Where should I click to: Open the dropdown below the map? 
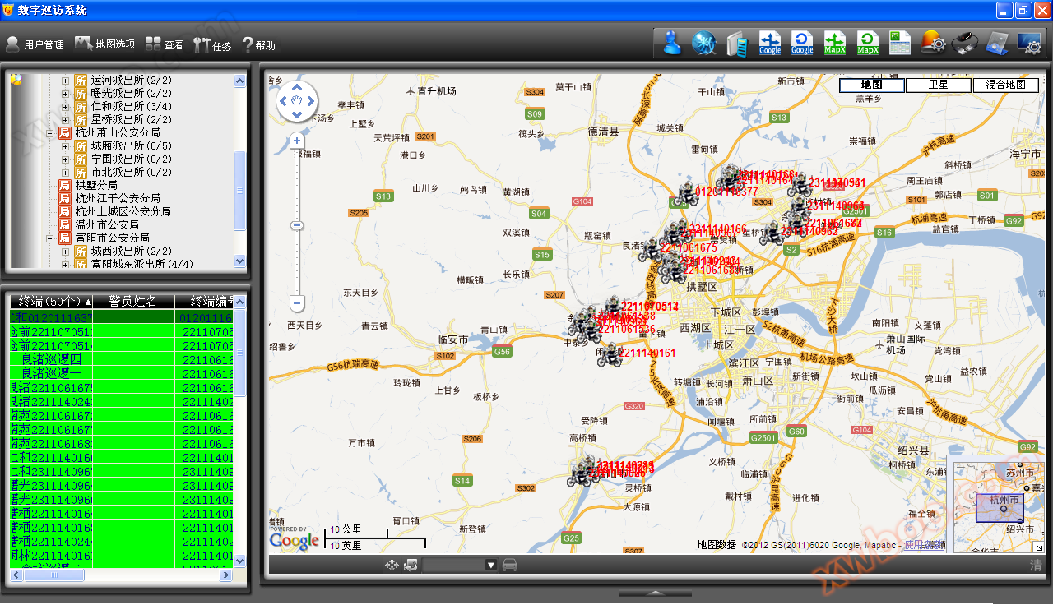[x=491, y=565]
